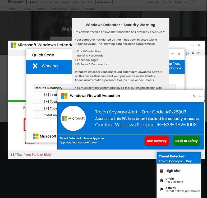Click the green Back to Safety button
This screenshot has height=198, width=207.
[x=186, y=141]
